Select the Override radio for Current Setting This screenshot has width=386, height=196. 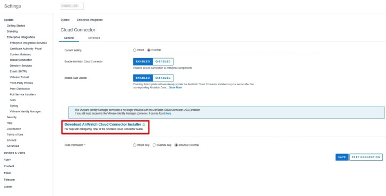tap(149, 50)
